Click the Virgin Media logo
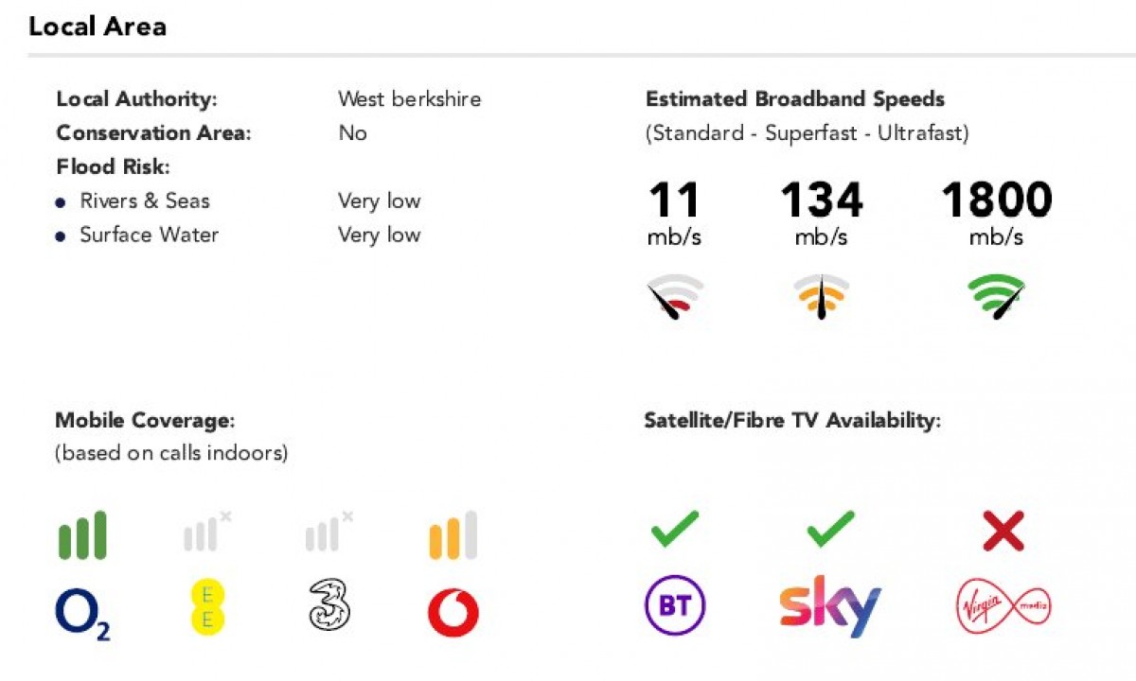 [x=1003, y=604]
